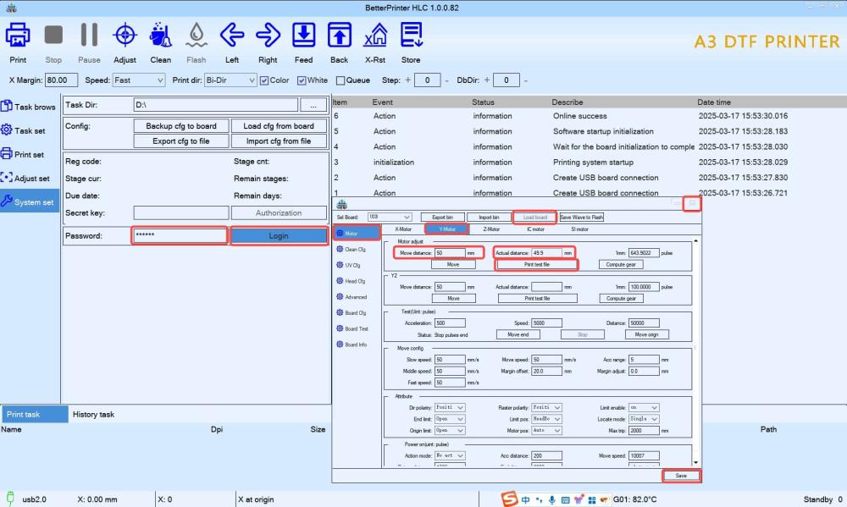Move carriage Right with arrow icon
Viewport: 847px width, 507px height.
pos(268,35)
